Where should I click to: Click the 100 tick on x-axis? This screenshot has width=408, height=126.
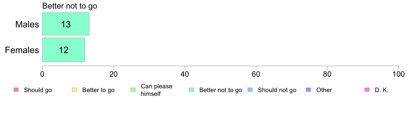pos(398,74)
